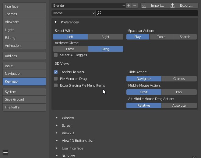Image resolution: width=201 pixels, height=158 pixels.
Task: Set Spacebar Action to Play
Action: [x=138, y=37]
